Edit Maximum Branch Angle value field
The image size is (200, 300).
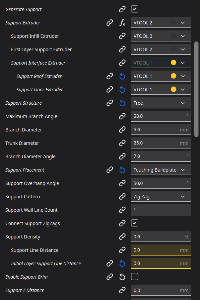coord(161,116)
